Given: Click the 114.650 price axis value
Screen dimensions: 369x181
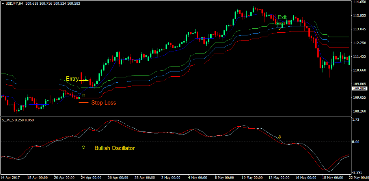Looking at the screenshot, I should click(359, 2).
